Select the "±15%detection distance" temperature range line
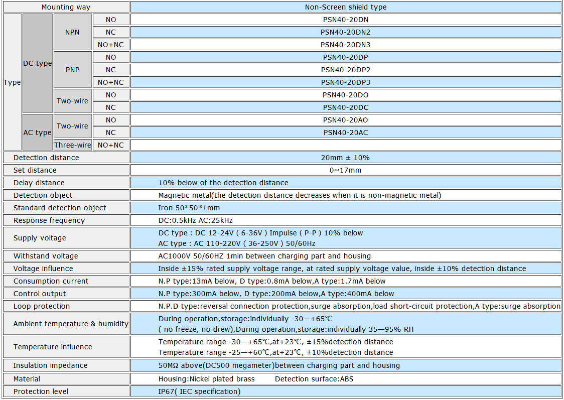Screen dimensions: 564x400 (276, 342)
